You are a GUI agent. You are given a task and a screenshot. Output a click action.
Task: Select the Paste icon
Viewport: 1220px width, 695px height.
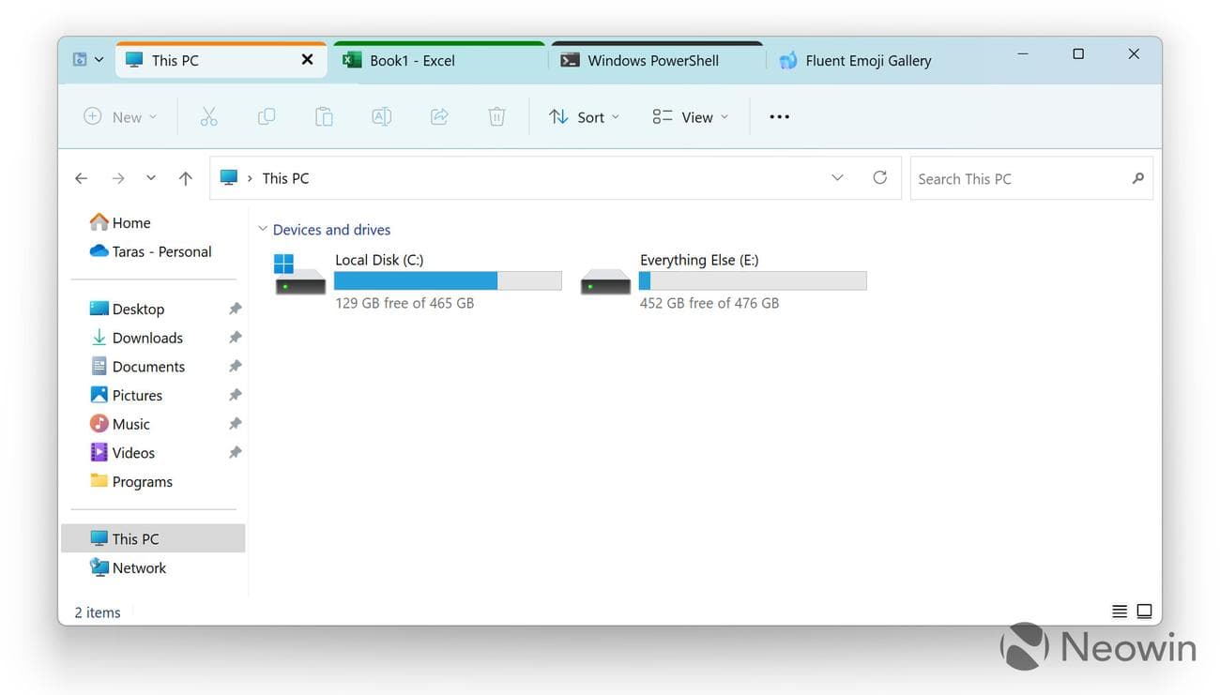[323, 116]
